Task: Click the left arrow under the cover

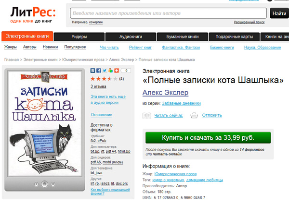Action: click(36, 184)
